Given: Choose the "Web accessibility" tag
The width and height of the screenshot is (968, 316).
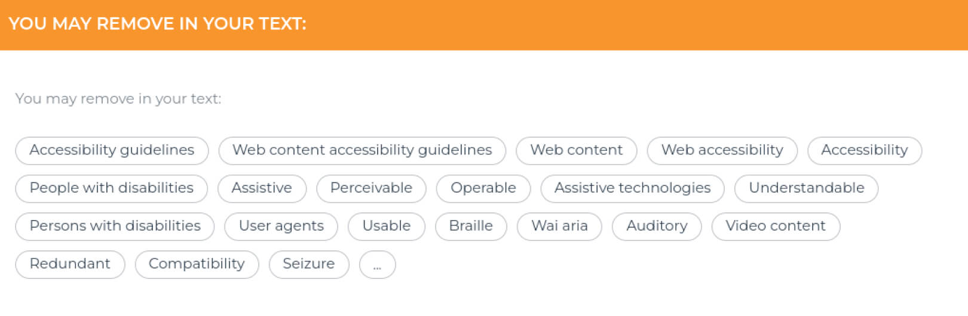Looking at the screenshot, I should pyautogui.click(x=722, y=150).
